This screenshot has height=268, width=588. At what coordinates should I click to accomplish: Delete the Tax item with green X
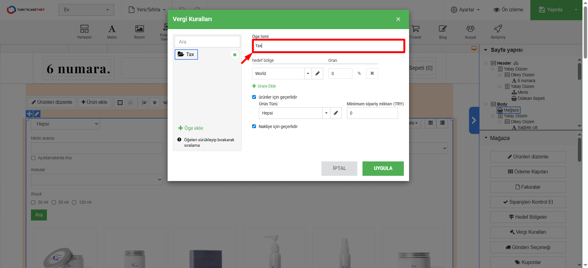235,55
